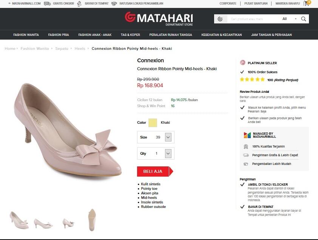View the top-view shoe thumbnail
This screenshot has width=318, height=240.
point(92,220)
